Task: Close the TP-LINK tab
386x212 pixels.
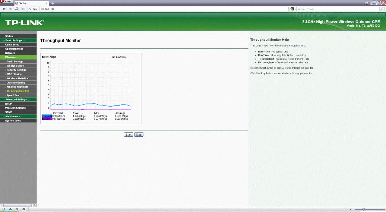Action: pyautogui.click(x=47, y=3)
